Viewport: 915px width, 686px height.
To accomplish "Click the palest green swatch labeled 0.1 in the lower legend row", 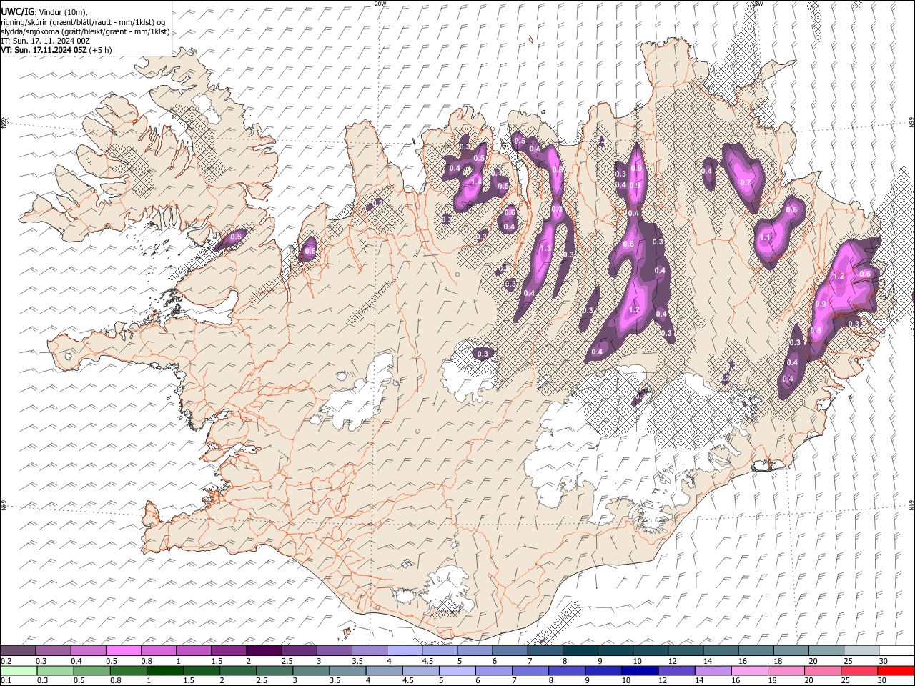I will (19, 670).
